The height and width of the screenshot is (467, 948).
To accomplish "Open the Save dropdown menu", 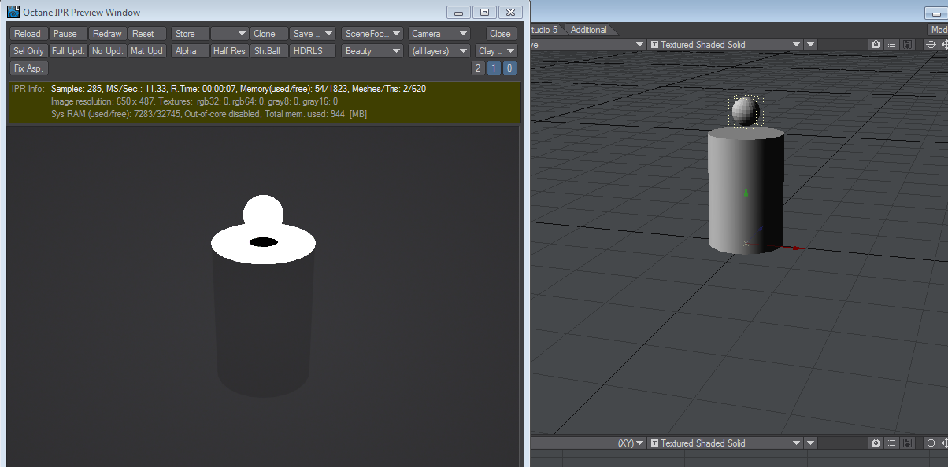I will [313, 34].
